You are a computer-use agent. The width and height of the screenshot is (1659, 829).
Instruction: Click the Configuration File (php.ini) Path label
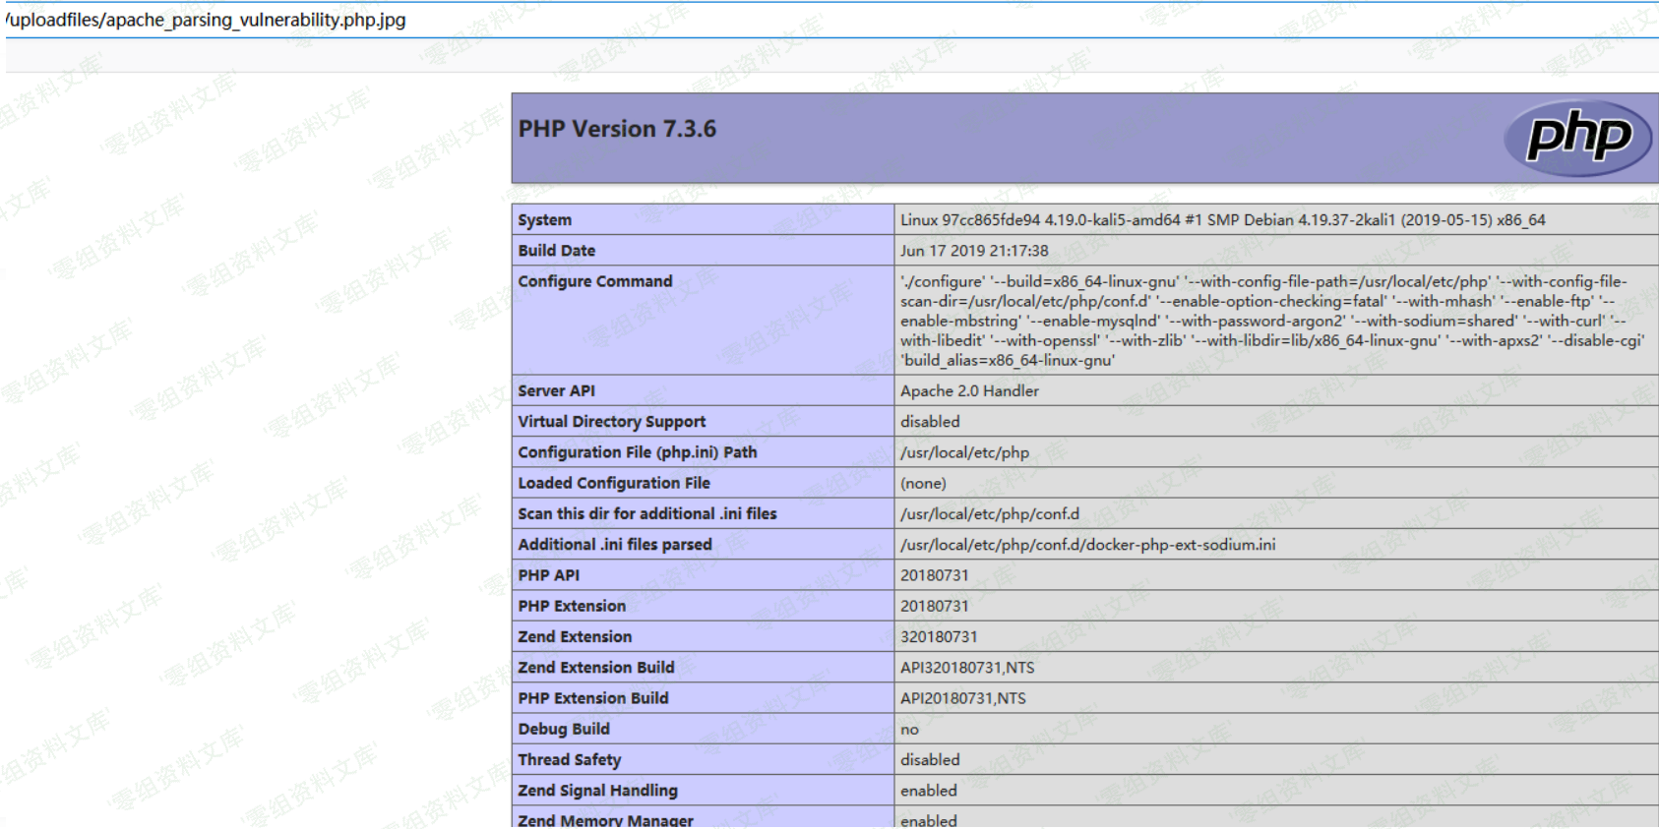638,452
